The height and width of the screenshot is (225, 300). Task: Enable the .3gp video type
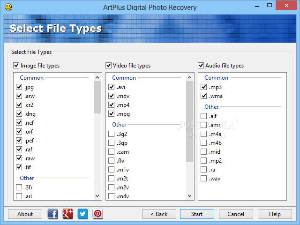tap(112, 142)
